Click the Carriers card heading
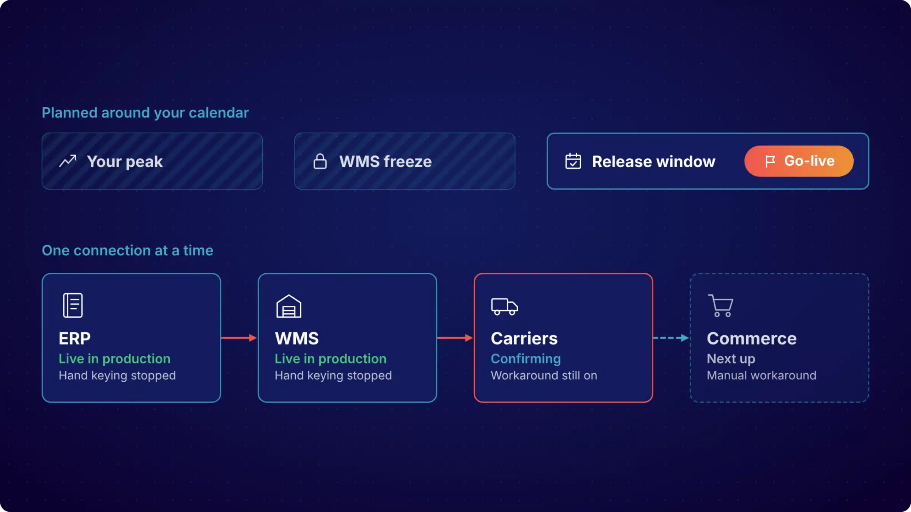Screen dimensions: 911x512 pos(524,338)
